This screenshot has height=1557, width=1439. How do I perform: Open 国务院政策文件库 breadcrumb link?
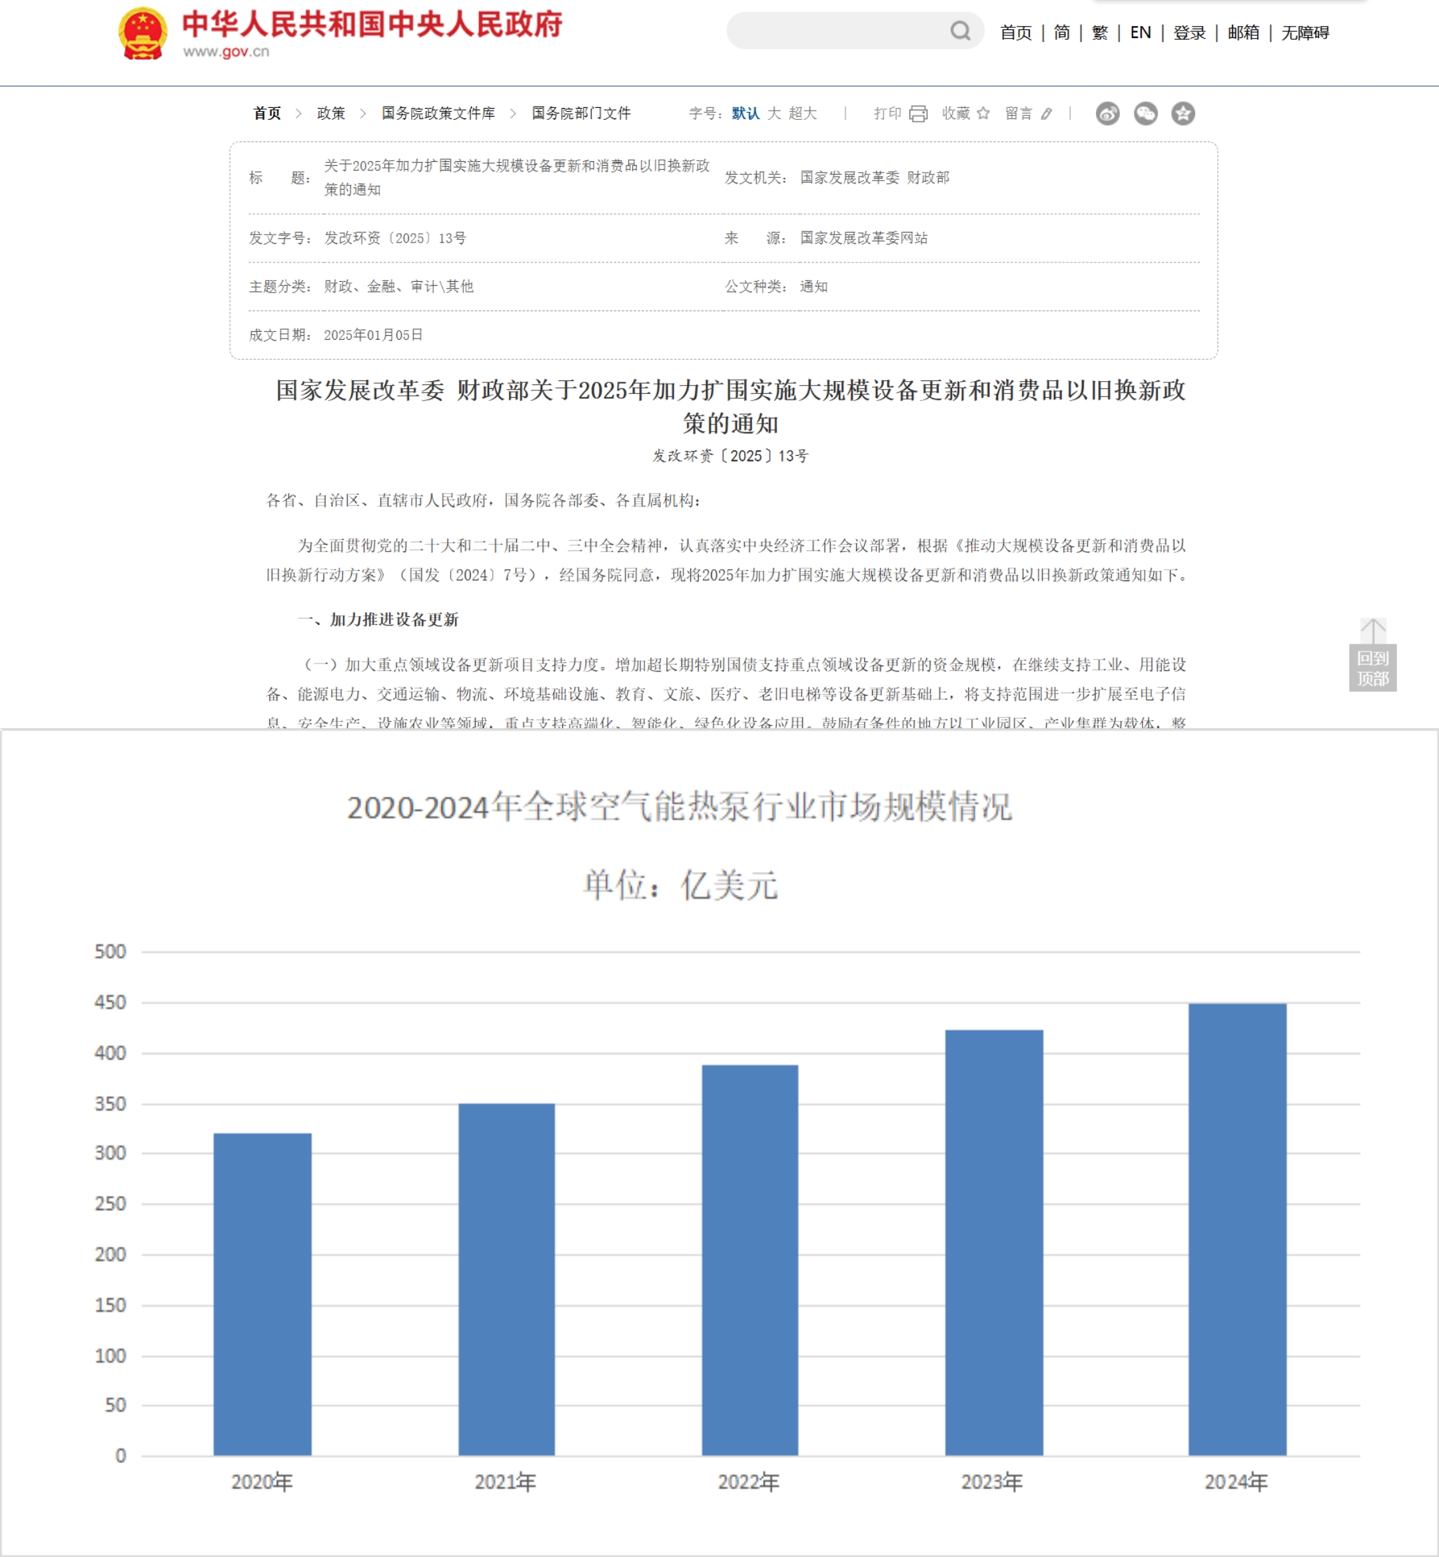click(x=438, y=114)
